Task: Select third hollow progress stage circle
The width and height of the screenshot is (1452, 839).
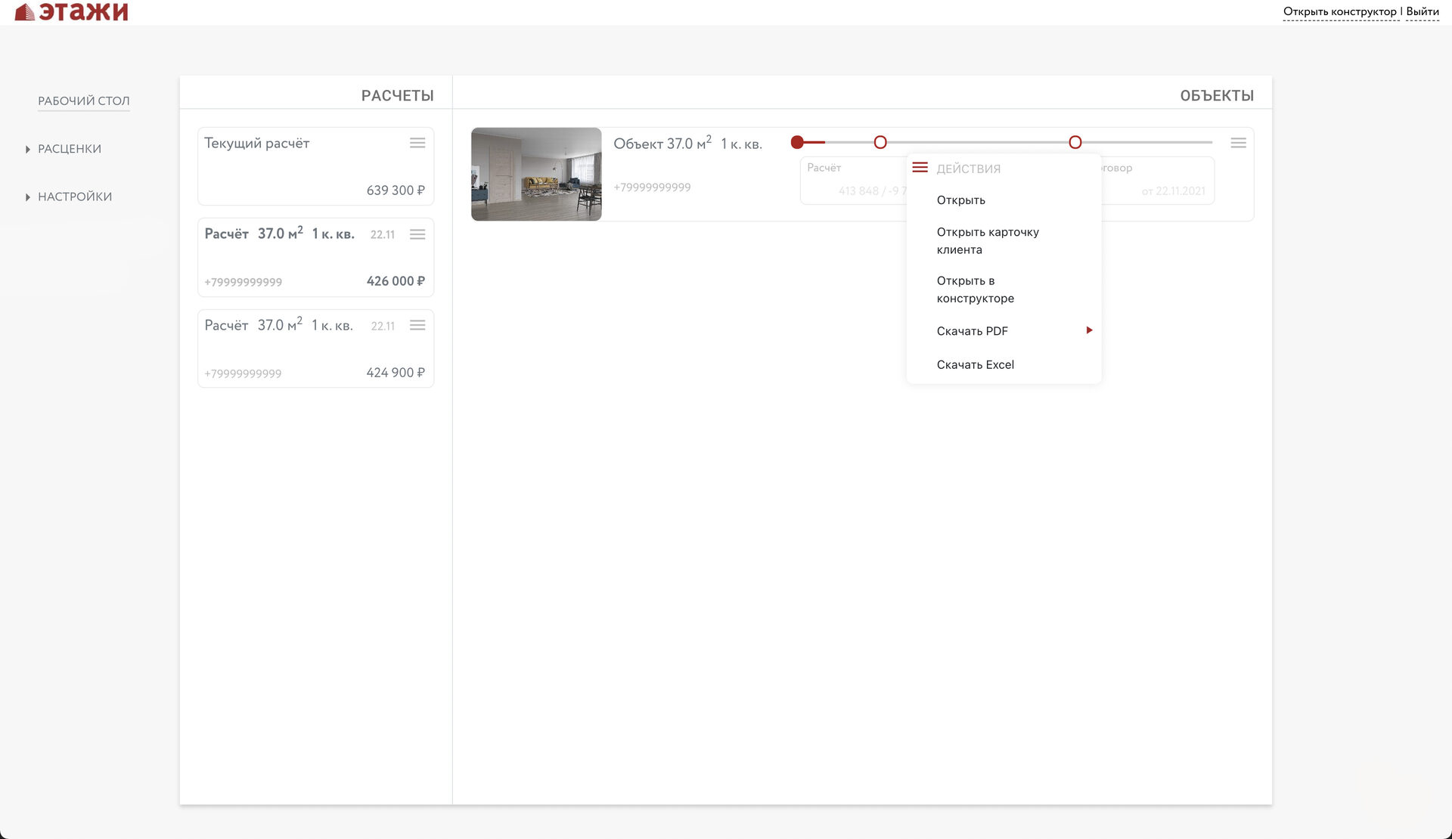Action: [x=1075, y=142]
